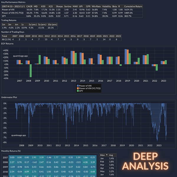Click the 4.28 cell in the 2008 row
The height and width of the screenshot is (177, 177).
tap(85, 162)
